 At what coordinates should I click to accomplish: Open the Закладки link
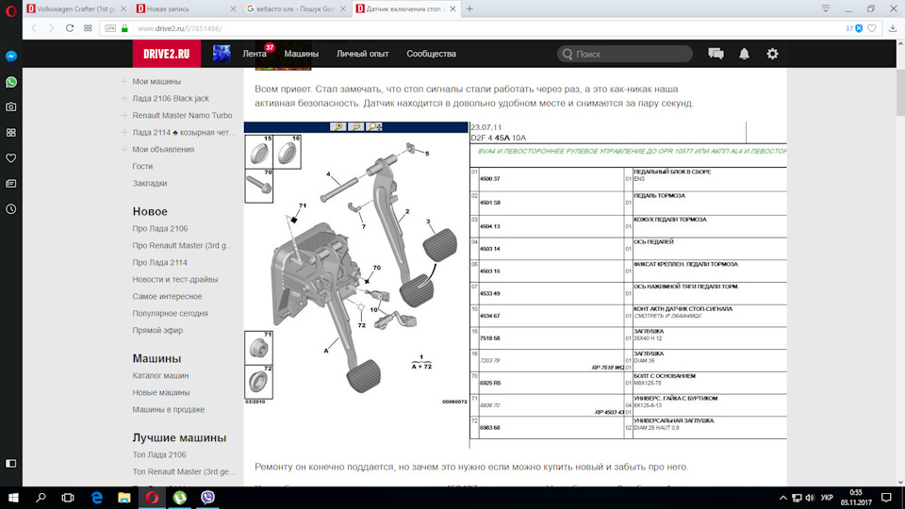click(x=150, y=183)
